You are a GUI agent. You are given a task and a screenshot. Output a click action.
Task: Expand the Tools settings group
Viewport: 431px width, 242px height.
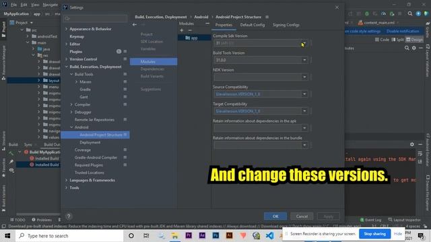coord(66,188)
